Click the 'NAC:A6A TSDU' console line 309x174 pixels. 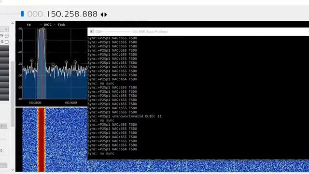[112, 79]
